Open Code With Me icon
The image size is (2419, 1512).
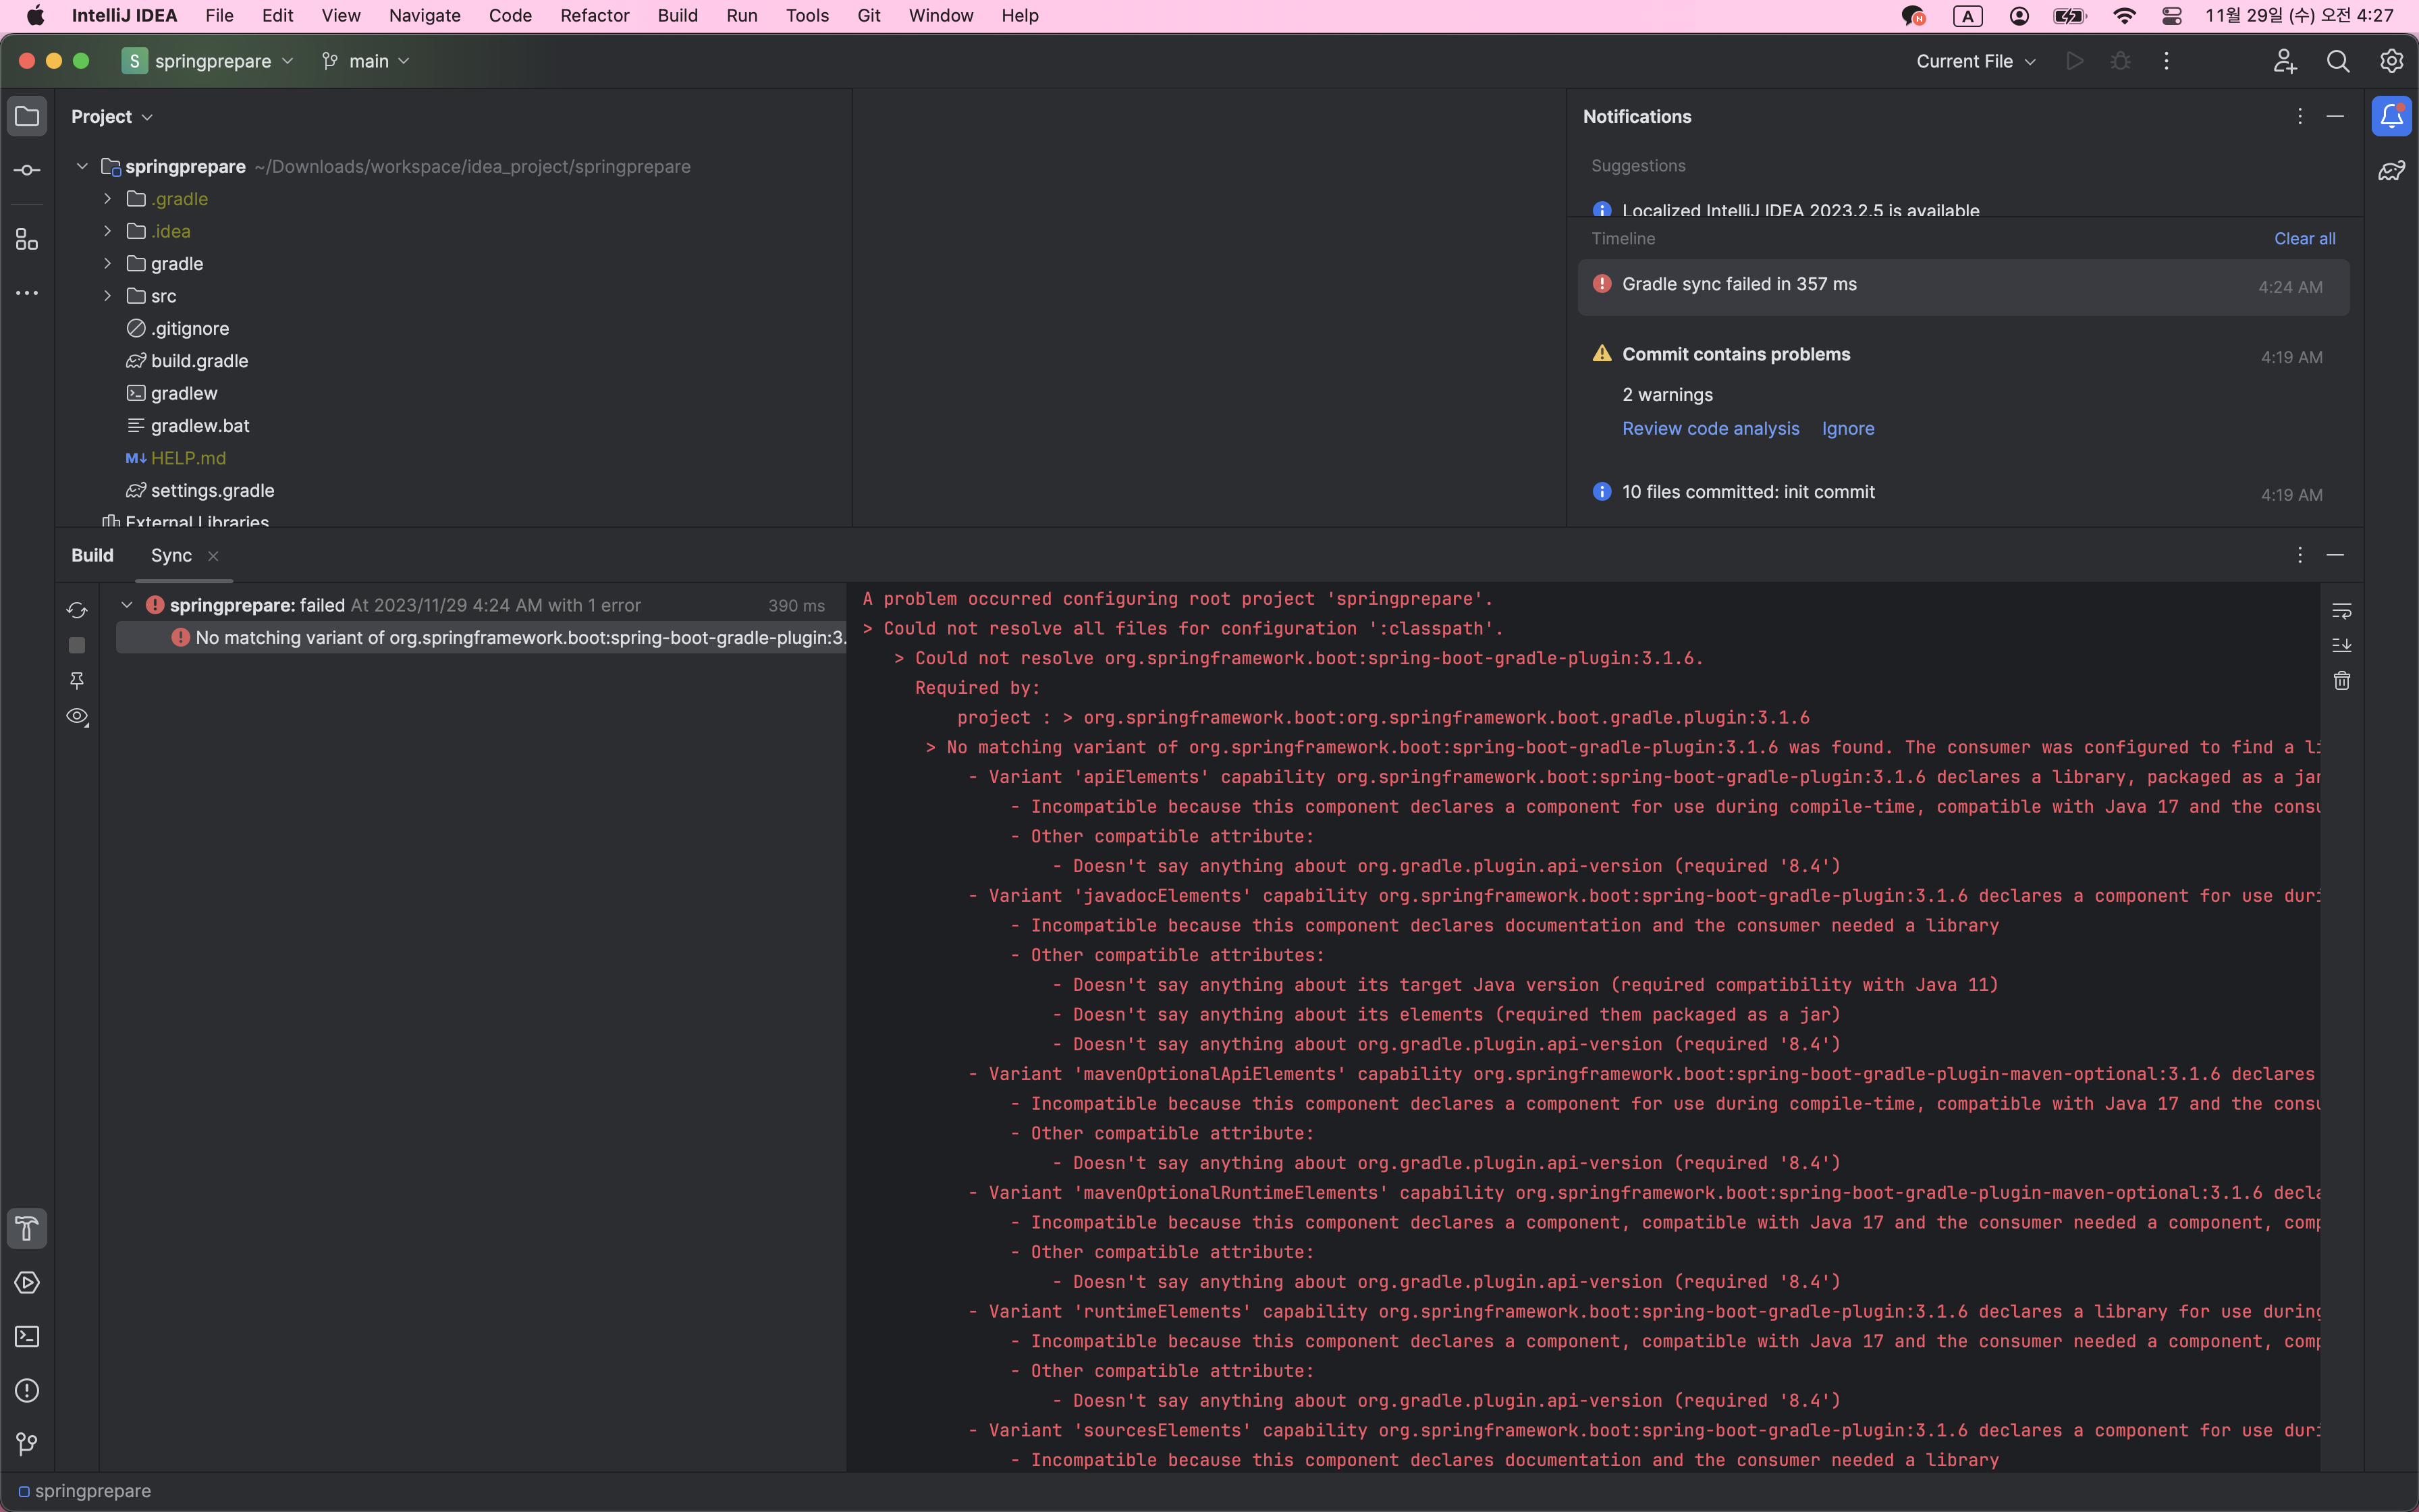click(2285, 61)
